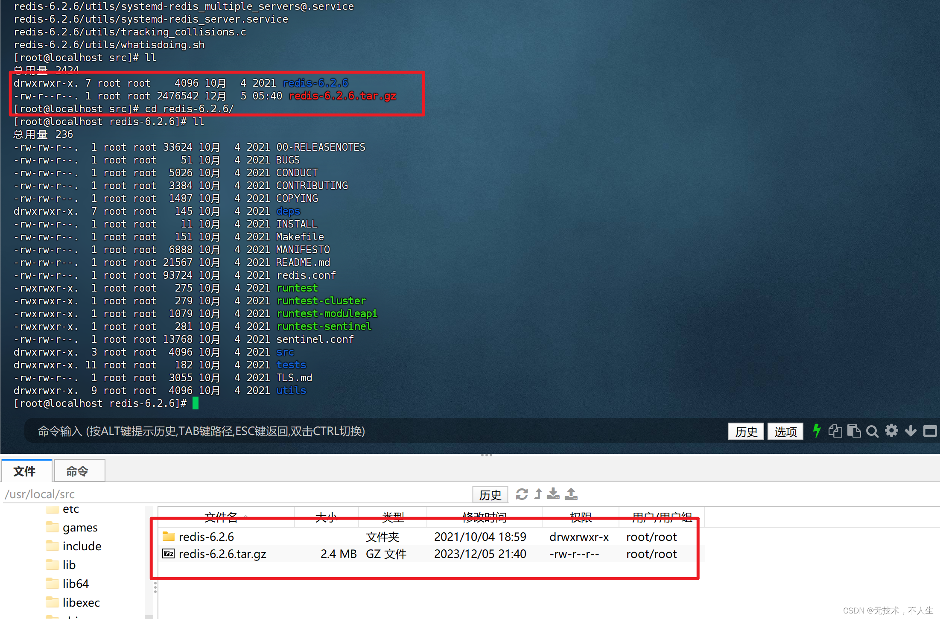Image resolution: width=940 pixels, height=619 pixels.
Task: Click sentinel.conf in the terminal listing
Action: coord(315,339)
